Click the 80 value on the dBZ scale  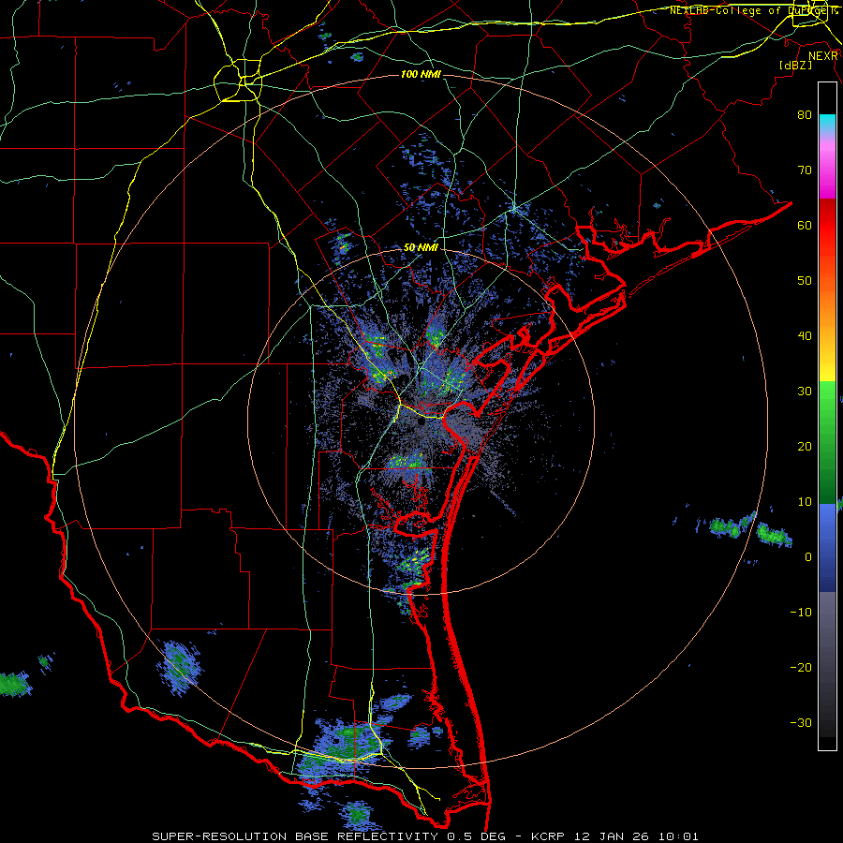(x=805, y=114)
